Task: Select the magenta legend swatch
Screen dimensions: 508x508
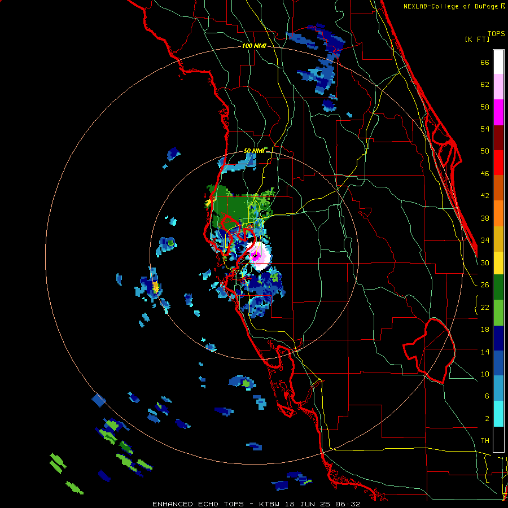Action: (498, 112)
